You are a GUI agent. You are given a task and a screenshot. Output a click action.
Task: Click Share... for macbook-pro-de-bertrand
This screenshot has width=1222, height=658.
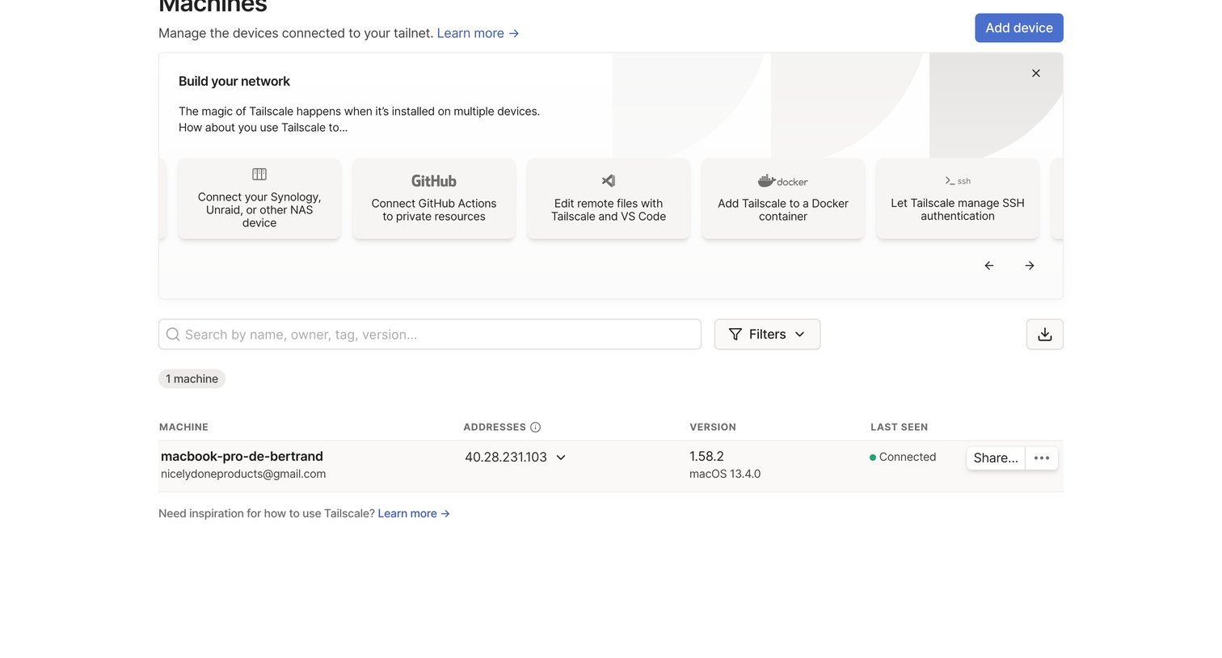click(996, 458)
